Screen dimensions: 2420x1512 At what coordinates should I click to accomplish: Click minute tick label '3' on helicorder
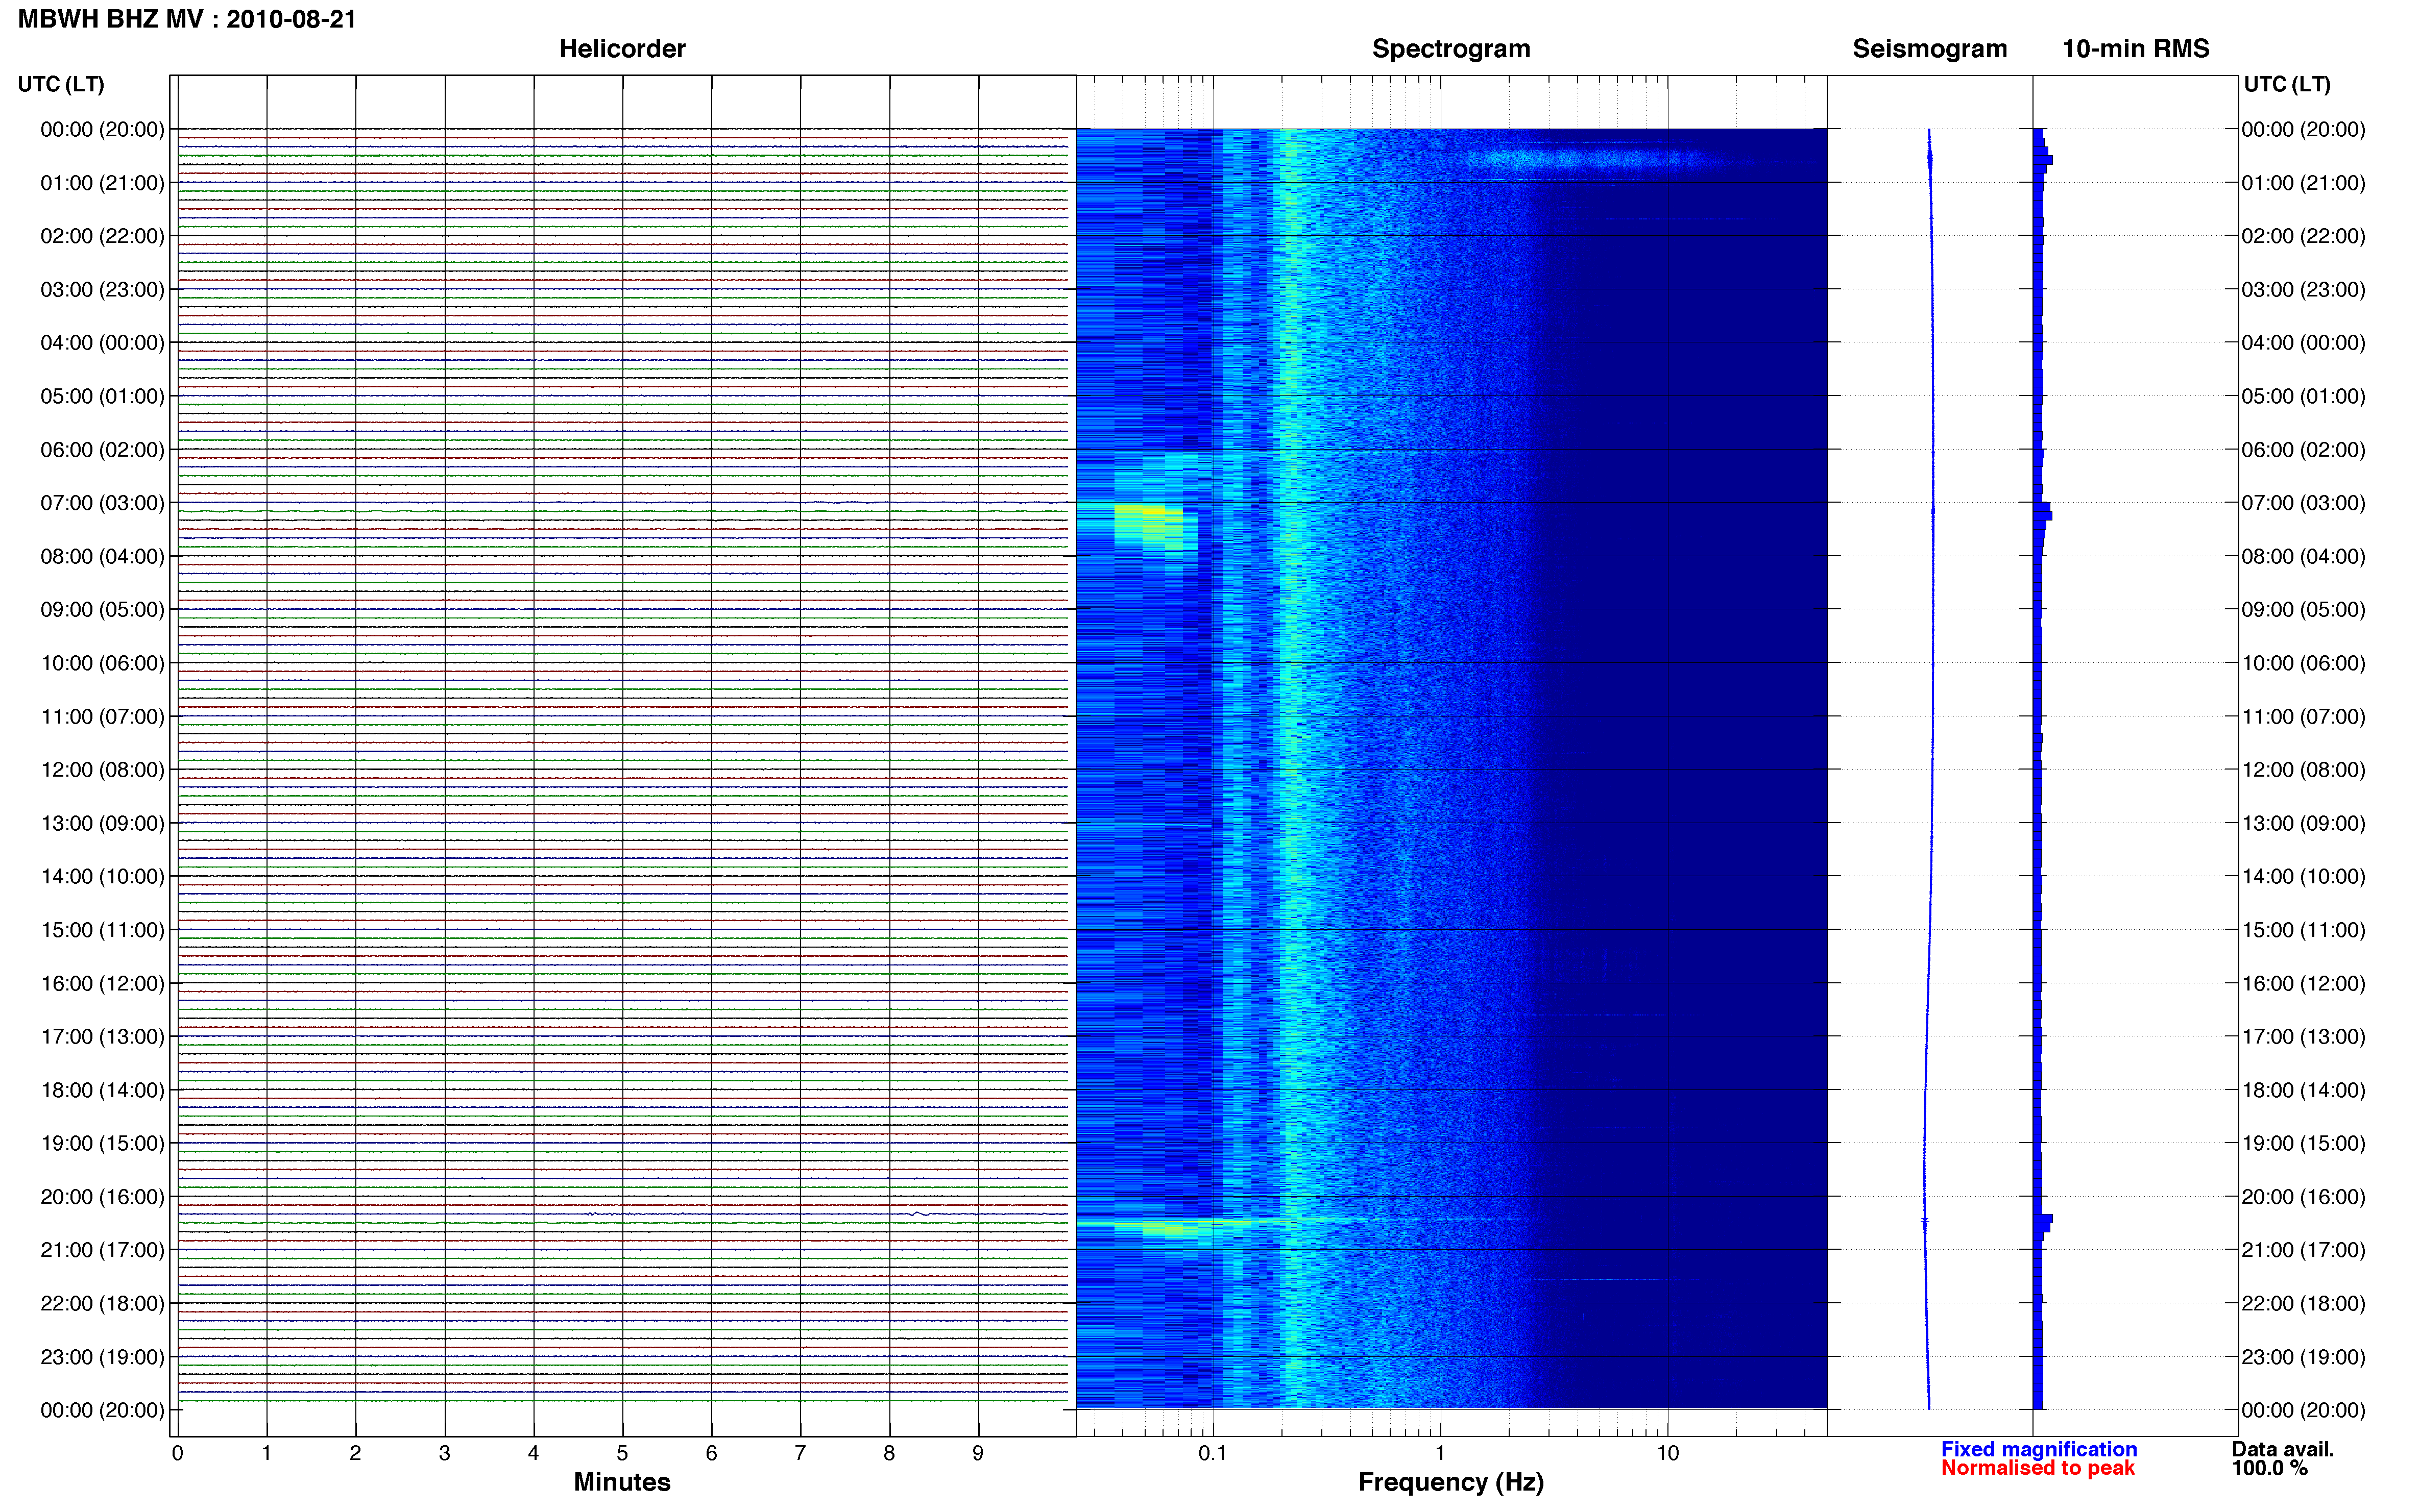point(444,1453)
